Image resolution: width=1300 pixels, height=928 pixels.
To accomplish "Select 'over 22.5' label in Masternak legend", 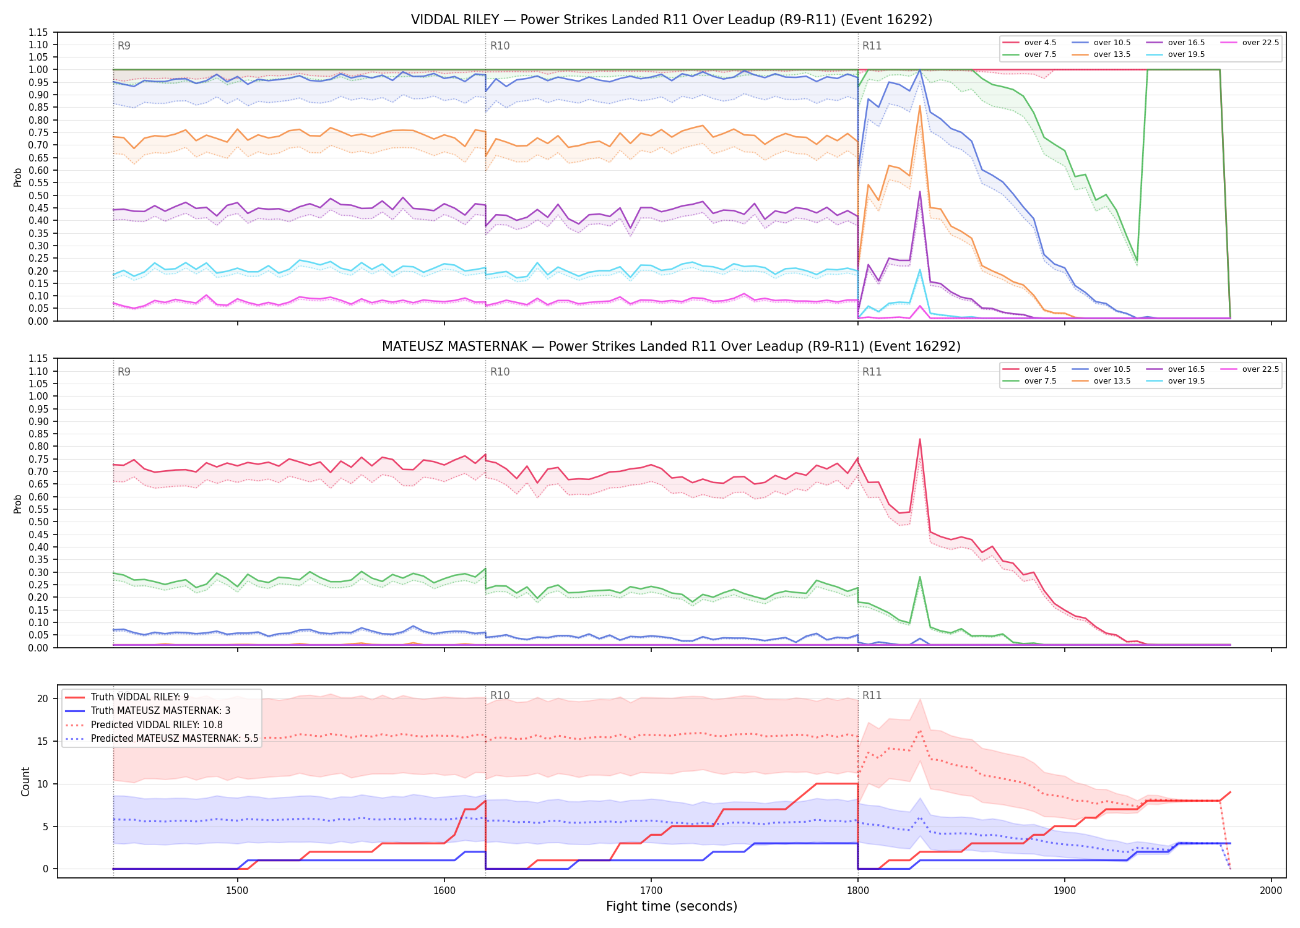I will pyautogui.click(x=1261, y=369).
